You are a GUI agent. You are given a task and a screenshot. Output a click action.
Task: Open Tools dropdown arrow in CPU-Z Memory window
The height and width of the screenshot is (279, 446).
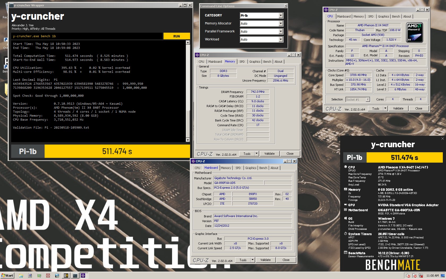tap(256, 154)
